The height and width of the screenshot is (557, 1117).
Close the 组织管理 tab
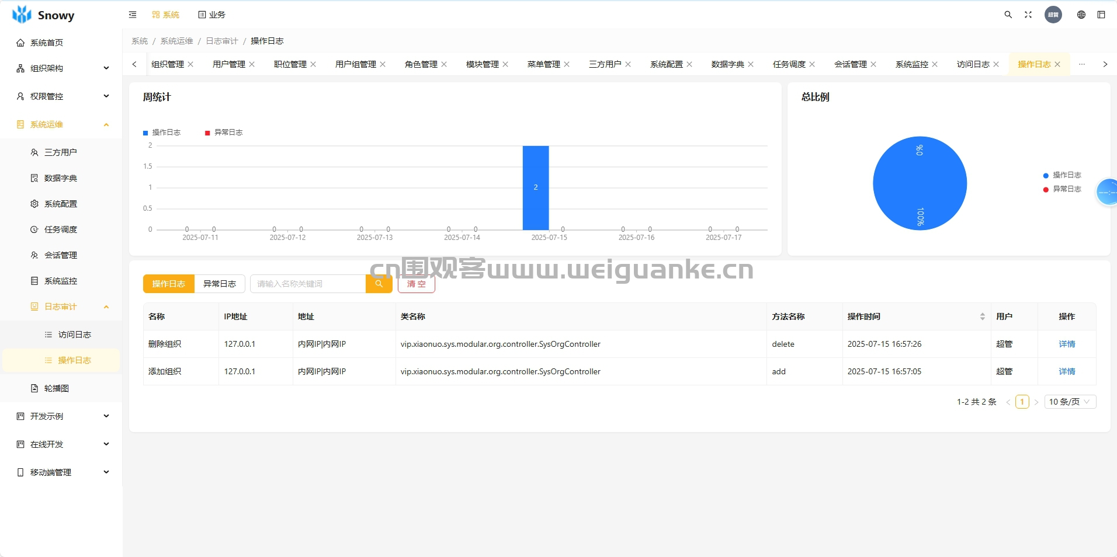(x=190, y=64)
